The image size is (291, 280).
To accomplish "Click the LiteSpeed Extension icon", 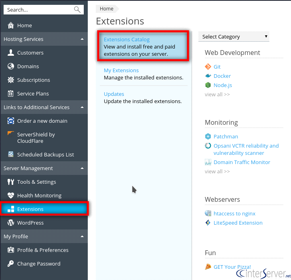I will (208, 223).
